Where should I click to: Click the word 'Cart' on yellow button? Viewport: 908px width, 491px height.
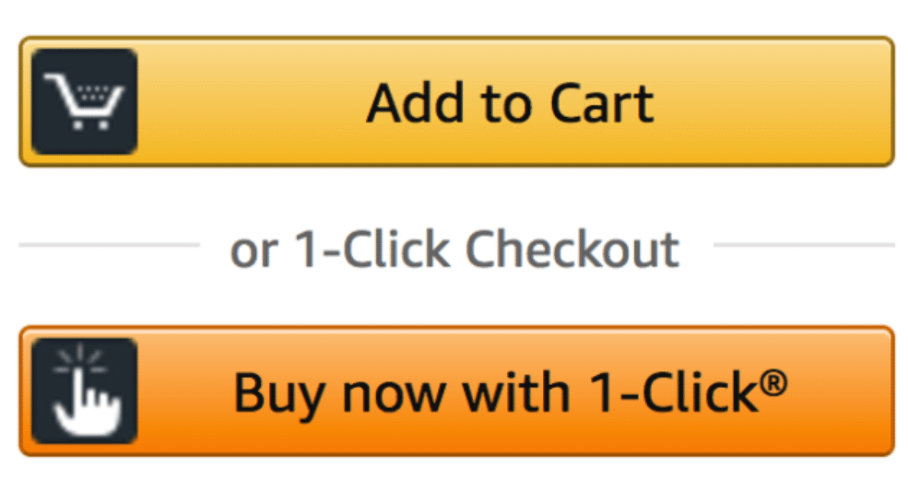[602, 103]
